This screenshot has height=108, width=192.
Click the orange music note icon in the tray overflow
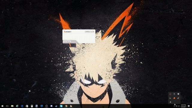pos(178,98)
